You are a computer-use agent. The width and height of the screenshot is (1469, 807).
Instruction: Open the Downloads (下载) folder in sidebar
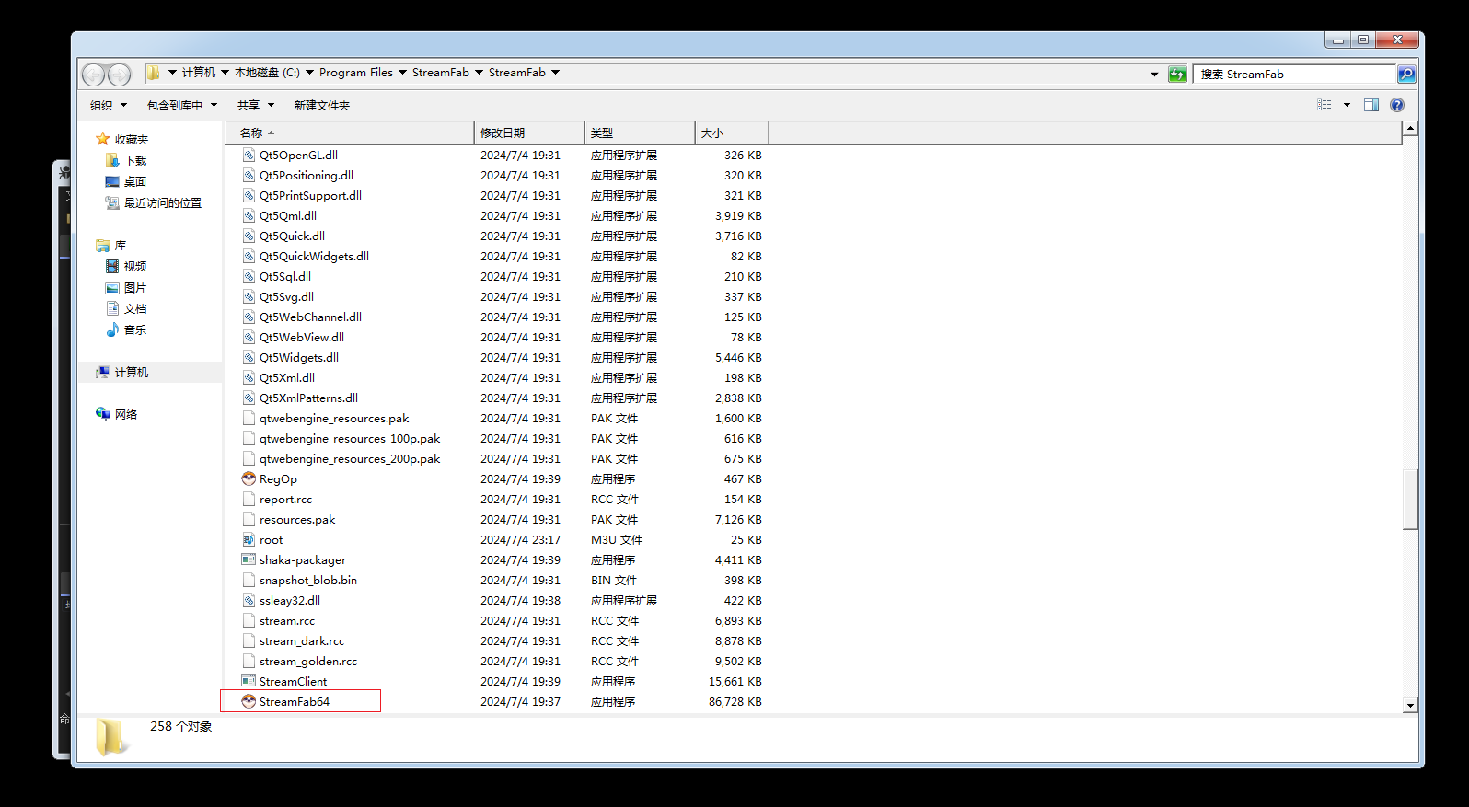point(126,160)
